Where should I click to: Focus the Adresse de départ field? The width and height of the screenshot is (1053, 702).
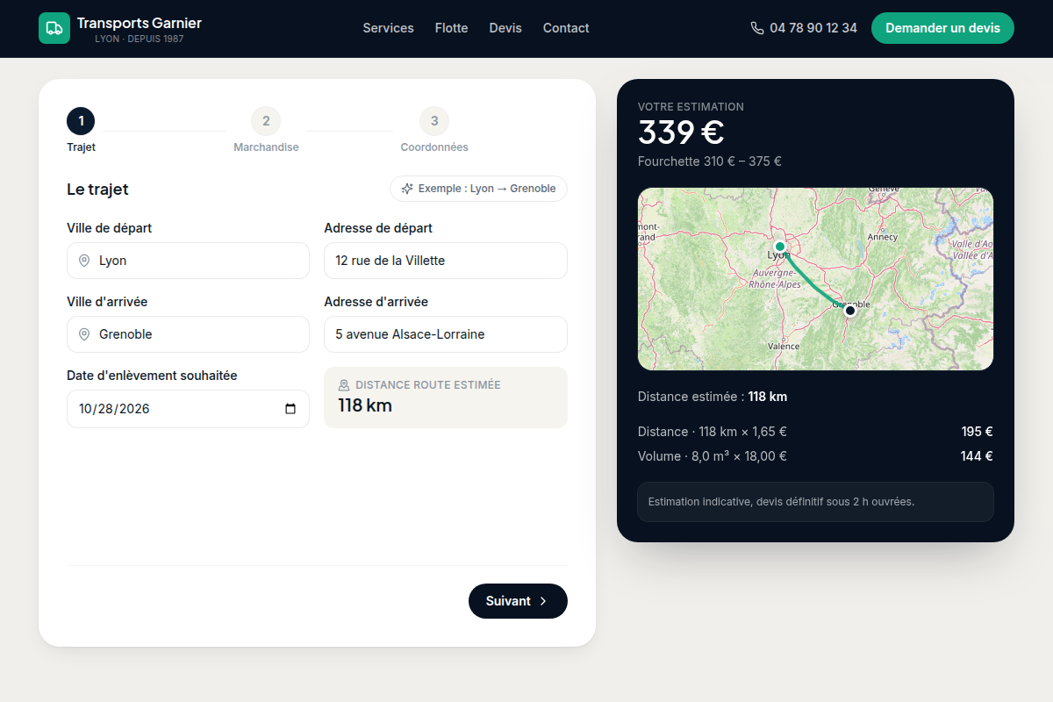pos(446,261)
